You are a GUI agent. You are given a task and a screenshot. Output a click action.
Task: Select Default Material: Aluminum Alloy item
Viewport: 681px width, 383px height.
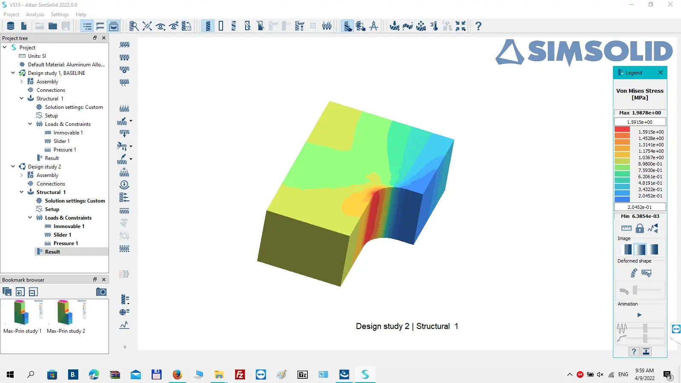click(66, 65)
